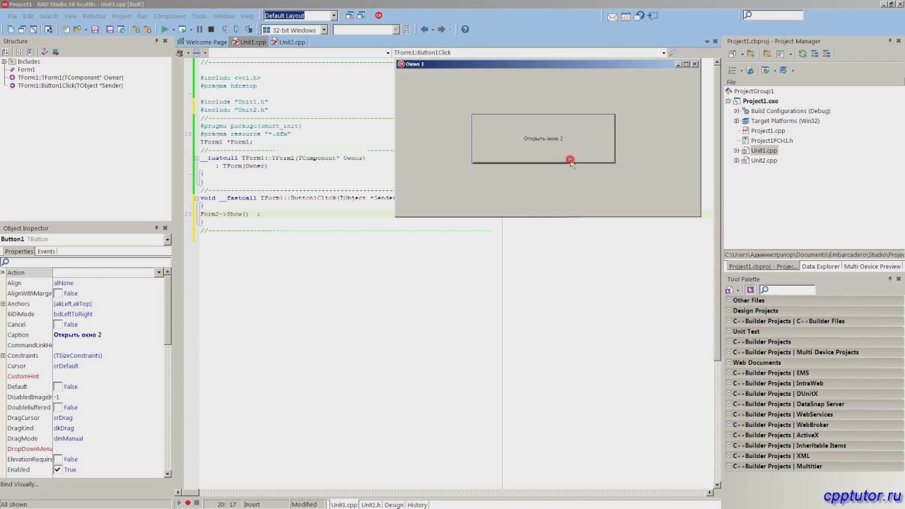Viewport: 905px width, 509px height.
Task: Click the Run (green play) toolbar icon
Action: click(165, 30)
